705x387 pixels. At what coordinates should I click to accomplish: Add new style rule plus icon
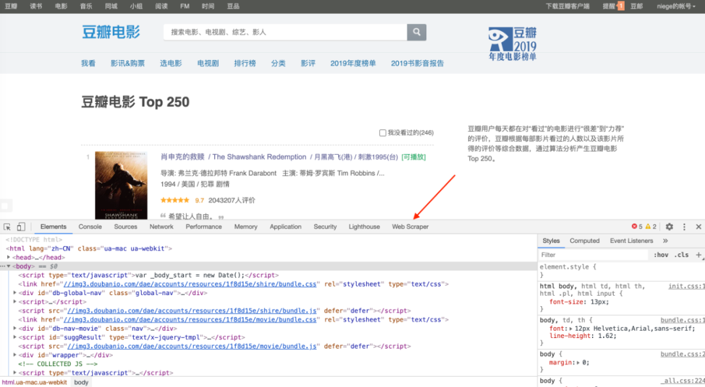[698, 255]
